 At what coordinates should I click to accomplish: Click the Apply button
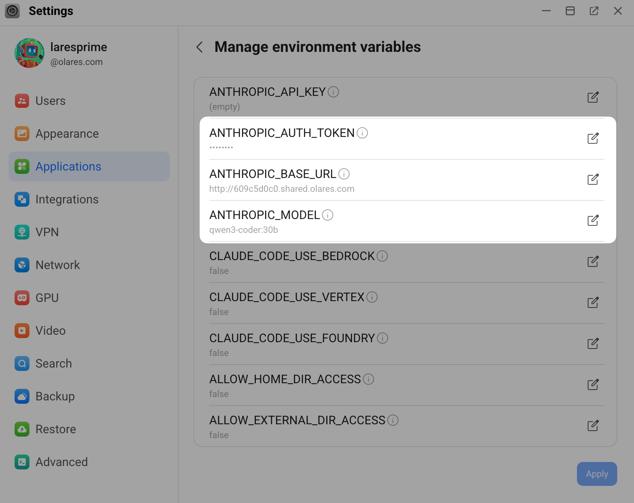[597, 474]
